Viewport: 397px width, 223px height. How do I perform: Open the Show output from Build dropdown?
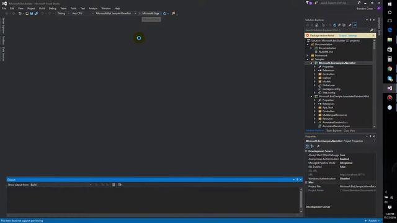[x=61, y=185]
